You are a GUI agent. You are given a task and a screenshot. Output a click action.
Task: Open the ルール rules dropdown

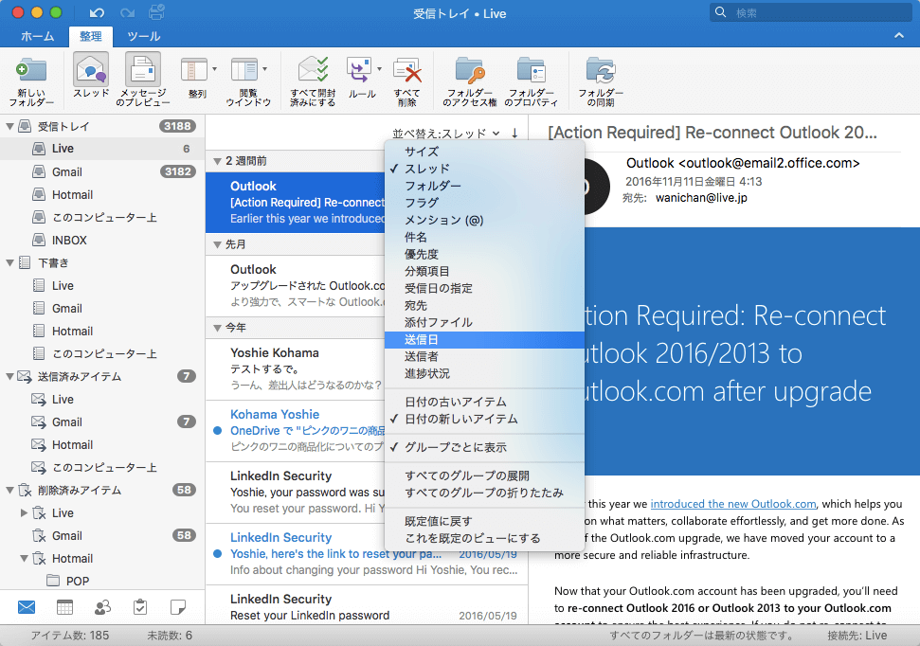[363, 77]
